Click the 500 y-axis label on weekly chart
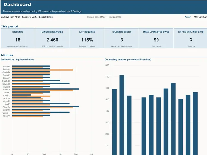Viewport: 207px width, 155px height. pos(107,99)
